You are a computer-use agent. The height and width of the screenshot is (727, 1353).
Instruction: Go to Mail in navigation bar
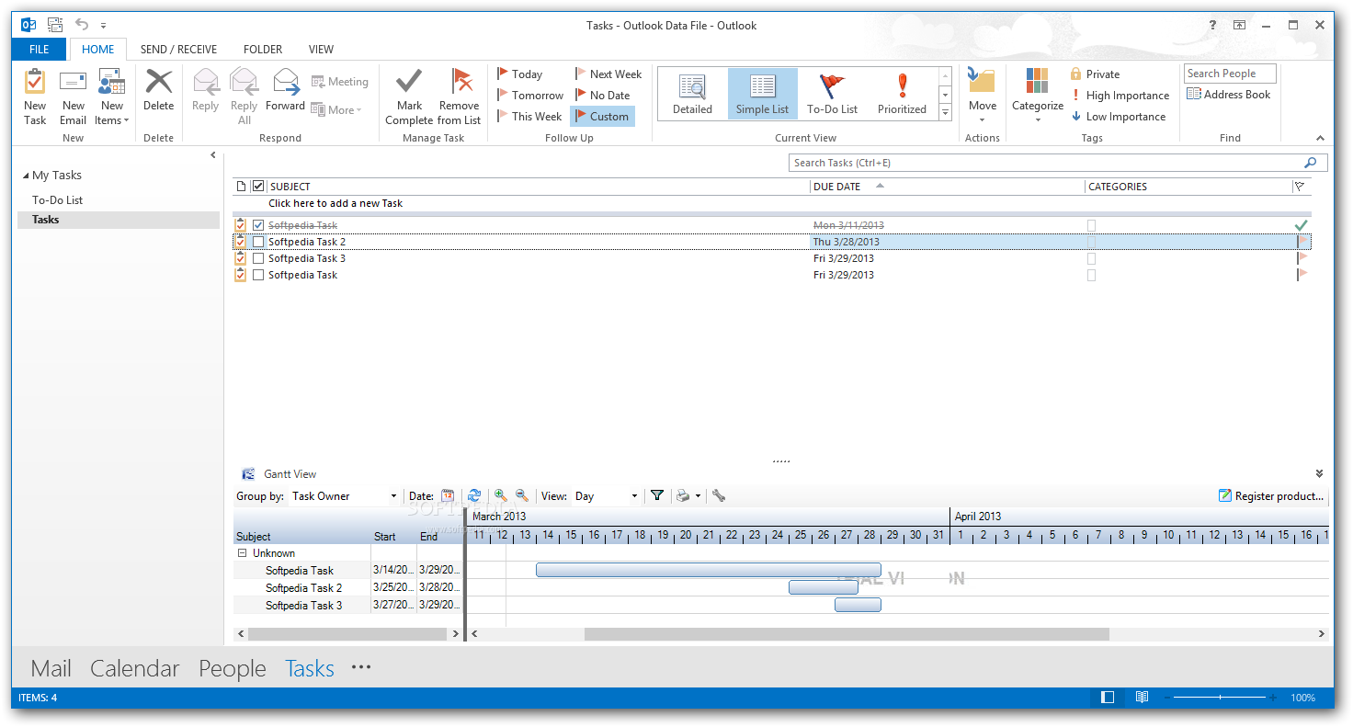[51, 668]
